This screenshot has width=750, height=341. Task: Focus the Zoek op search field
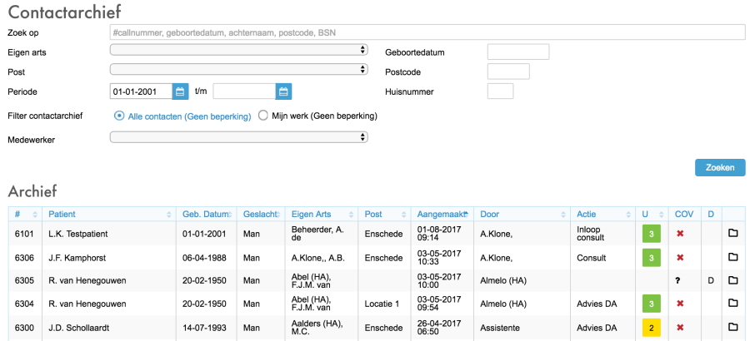click(427, 32)
